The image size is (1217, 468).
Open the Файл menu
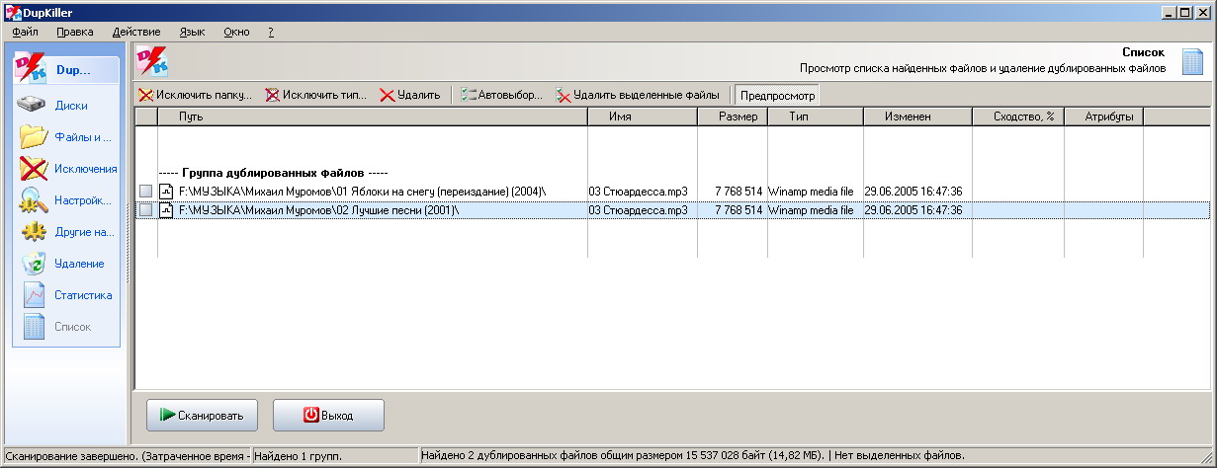26,32
